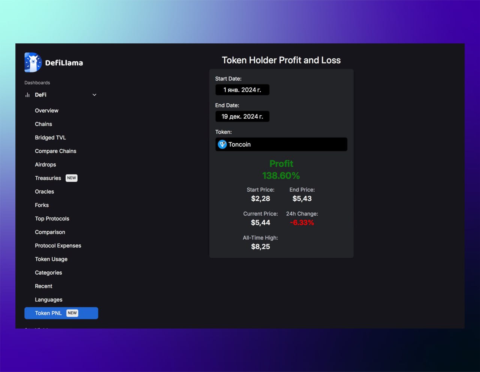The image size is (480, 372).
Task: Click the NEW badge next to Treasuries
Action: pos(72,178)
